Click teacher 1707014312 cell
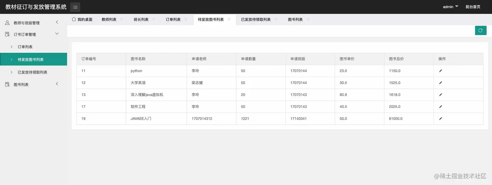Screen dimensions: 492x185 point(212,119)
